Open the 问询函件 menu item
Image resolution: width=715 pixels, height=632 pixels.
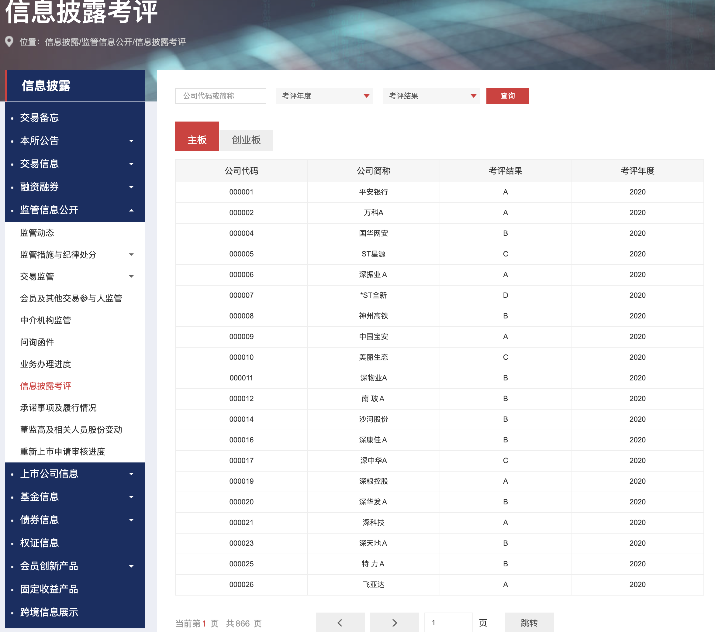point(36,342)
